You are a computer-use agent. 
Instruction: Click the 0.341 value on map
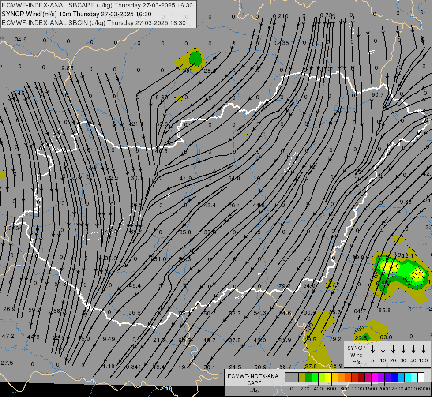[134, 367]
